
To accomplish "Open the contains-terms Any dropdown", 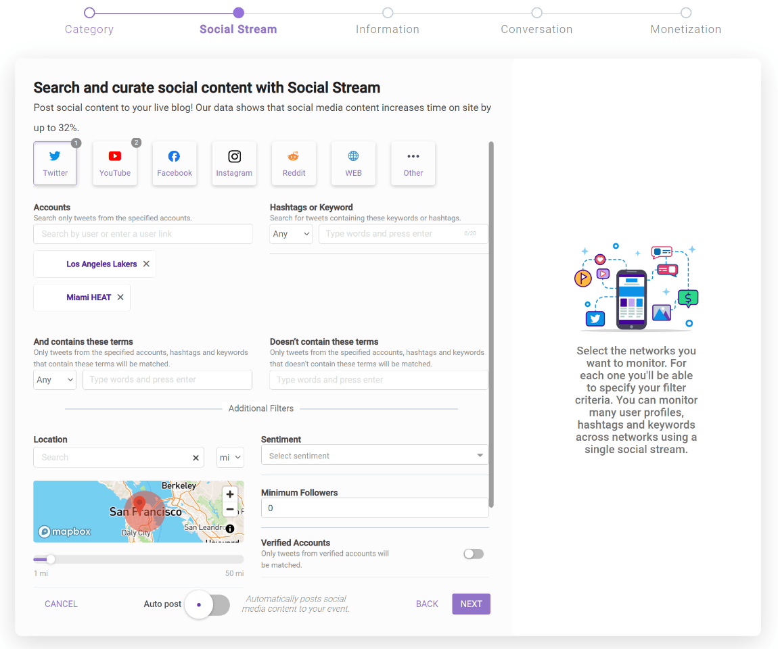I will click(55, 380).
